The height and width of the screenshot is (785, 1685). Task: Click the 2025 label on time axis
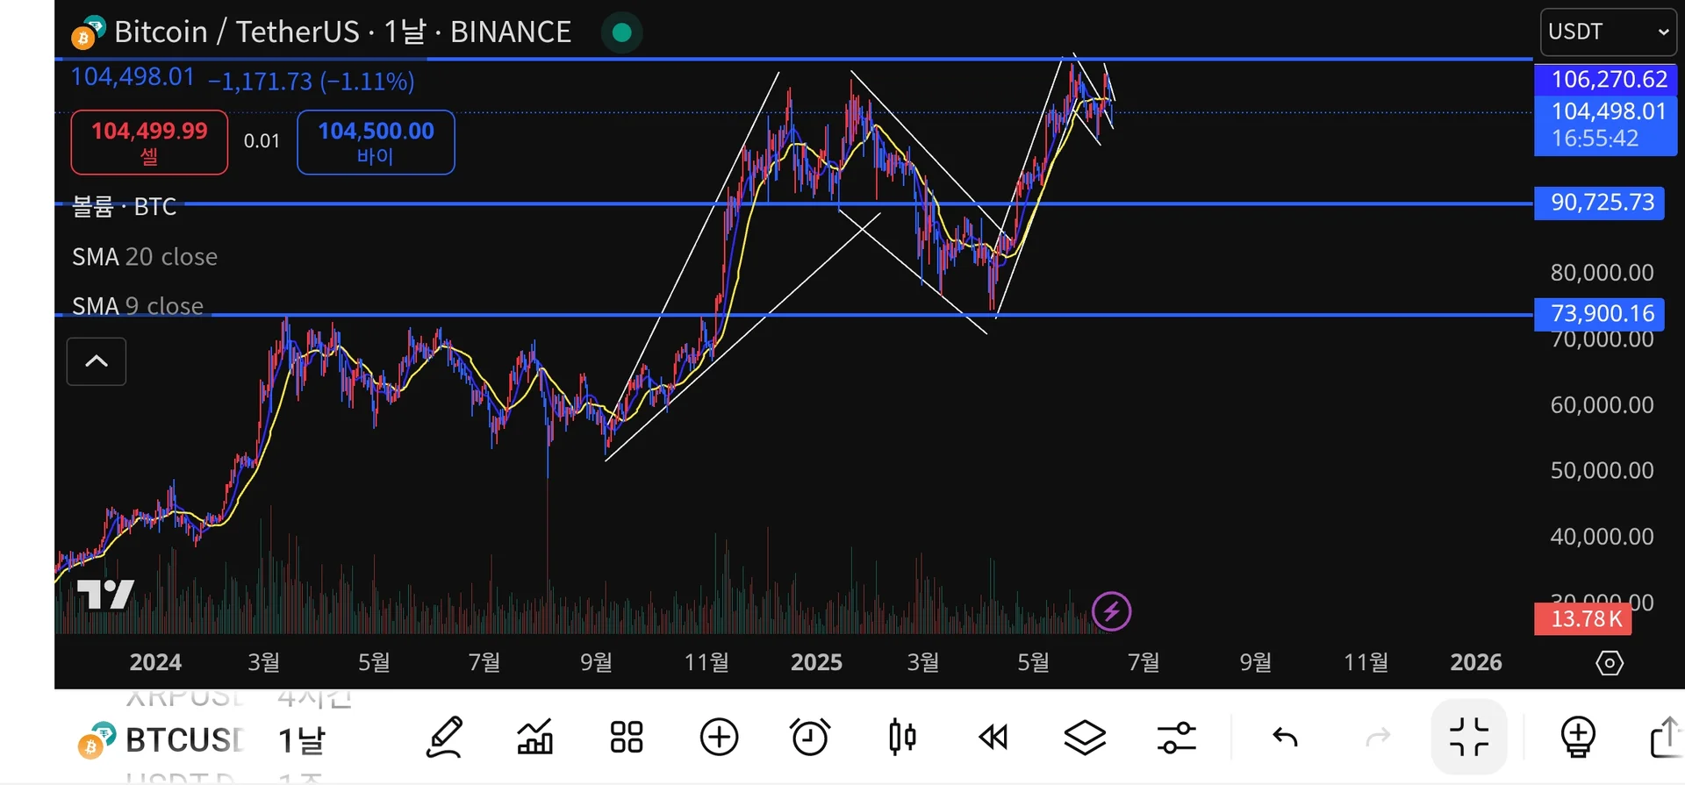tap(816, 662)
